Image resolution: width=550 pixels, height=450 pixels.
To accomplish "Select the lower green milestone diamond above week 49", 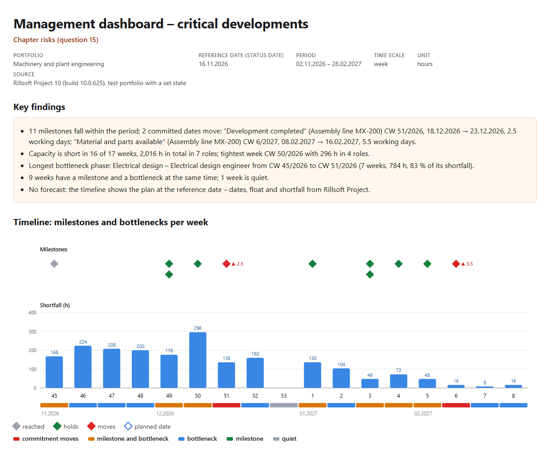I will coord(169,274).
